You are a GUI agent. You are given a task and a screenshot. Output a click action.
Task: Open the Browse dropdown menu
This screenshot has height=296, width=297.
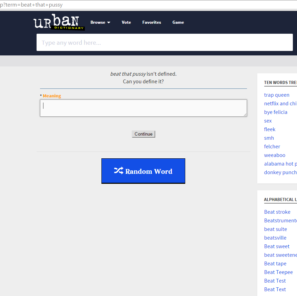[x=100, y=22]
